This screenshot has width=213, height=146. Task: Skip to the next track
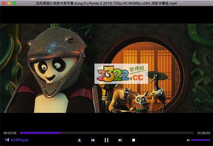click(120, 140)
